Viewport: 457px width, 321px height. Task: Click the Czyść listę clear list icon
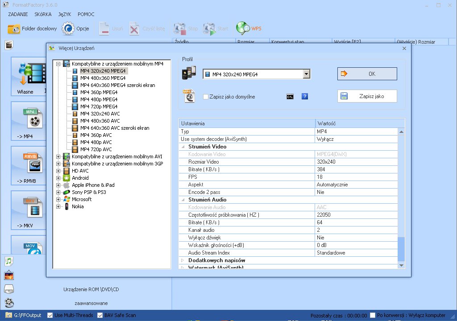point(134,29)
